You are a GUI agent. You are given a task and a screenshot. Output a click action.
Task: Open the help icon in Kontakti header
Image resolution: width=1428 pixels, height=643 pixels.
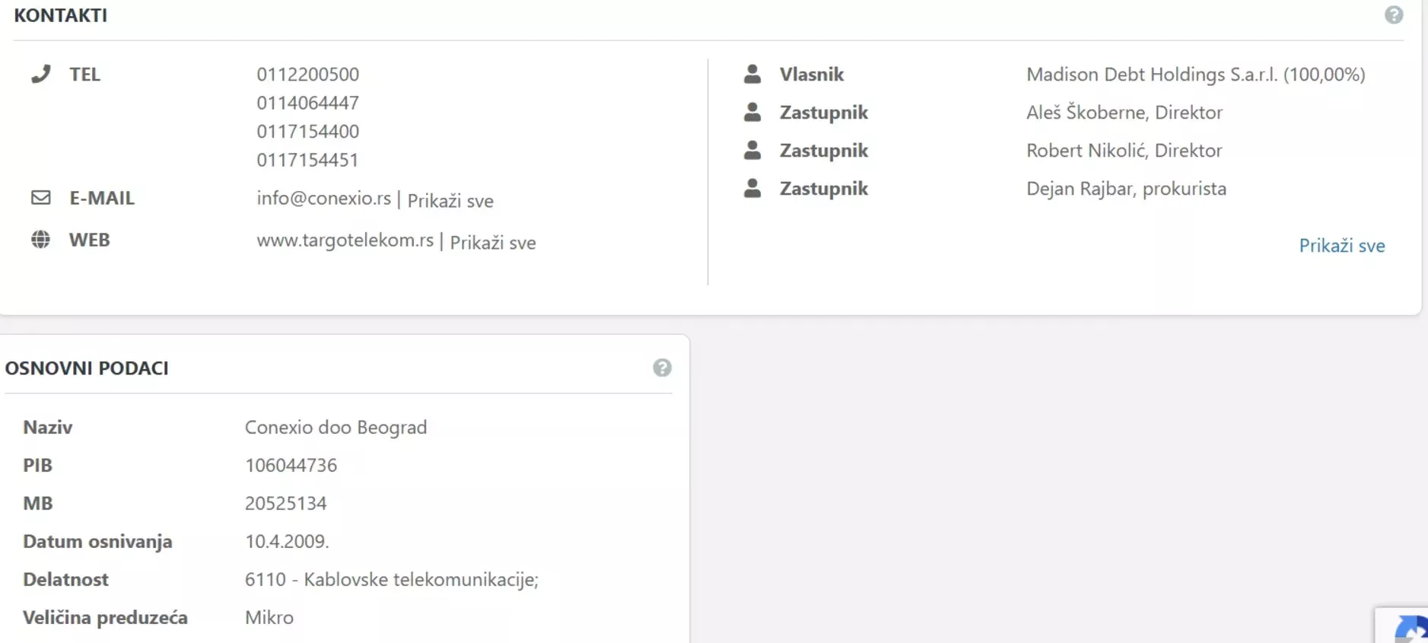pos(1393,15)
